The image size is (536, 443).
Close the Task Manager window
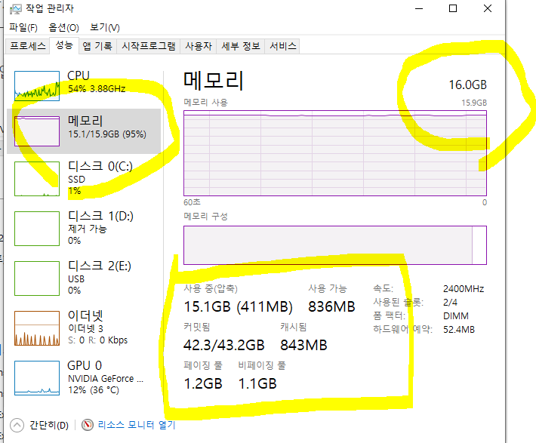tap(488, 8)
